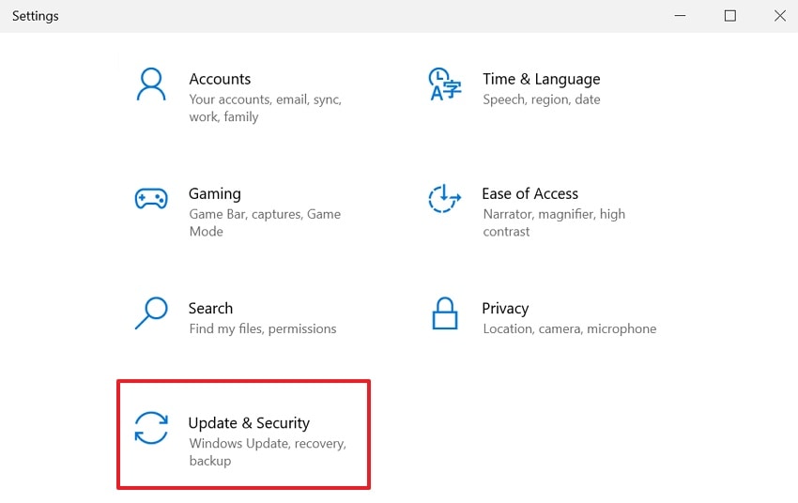Viewport: 798px width, 503px height.
Task: Click "Windows Update, recovery, backup" description
Action: pos(268,451)
